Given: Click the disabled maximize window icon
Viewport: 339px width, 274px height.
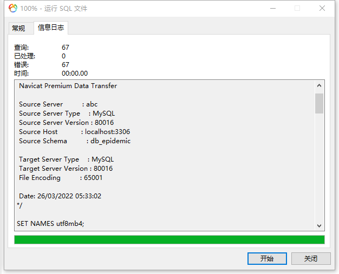Looking at the screenshot, I should click(297, 9).
